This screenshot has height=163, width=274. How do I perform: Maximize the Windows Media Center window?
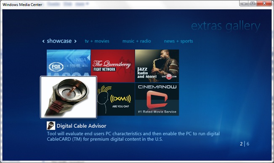point(253,3)
